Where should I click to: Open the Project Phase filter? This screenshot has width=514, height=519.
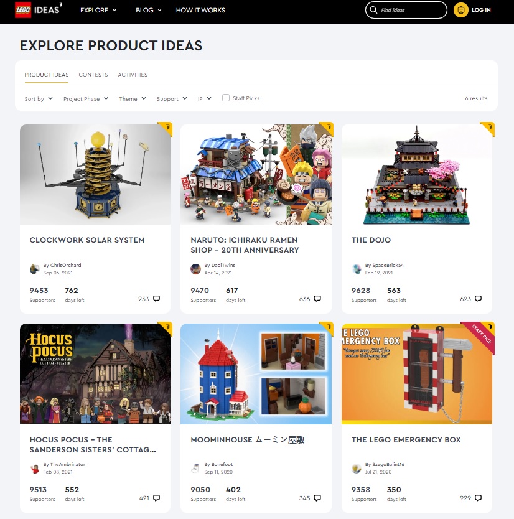click(x=86, y=99)
